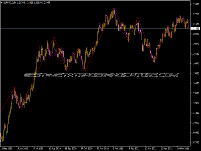The width and height of the screenshot is (201, 151).
Task: Click the 12 May 2020 date label
Action: coord(7,148)
